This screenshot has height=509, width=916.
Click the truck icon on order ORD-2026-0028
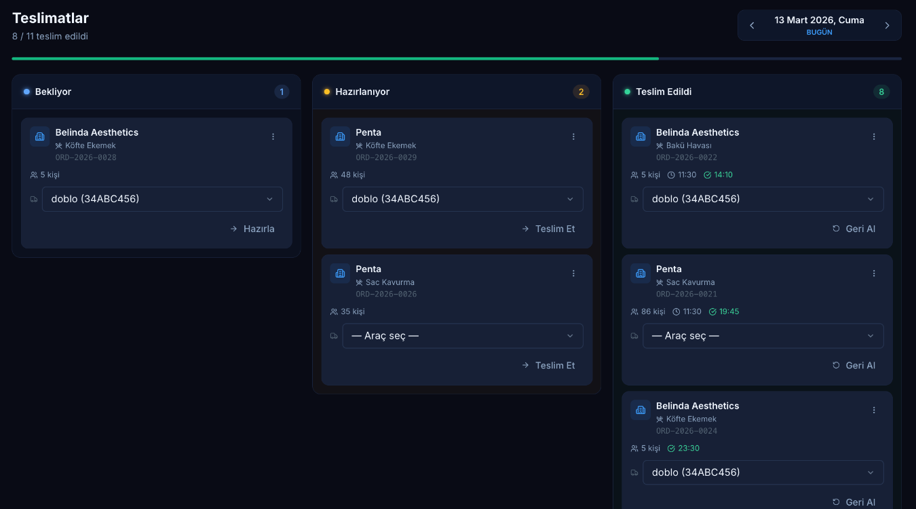[34, 200]
